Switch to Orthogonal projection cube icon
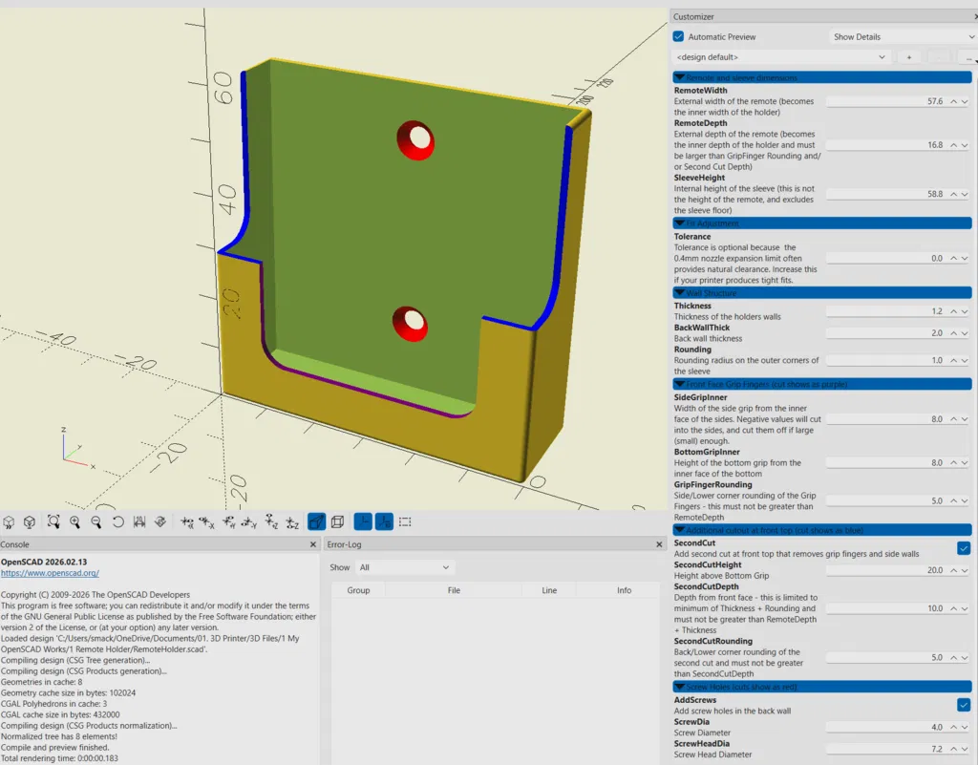 [x=338, y=521]
